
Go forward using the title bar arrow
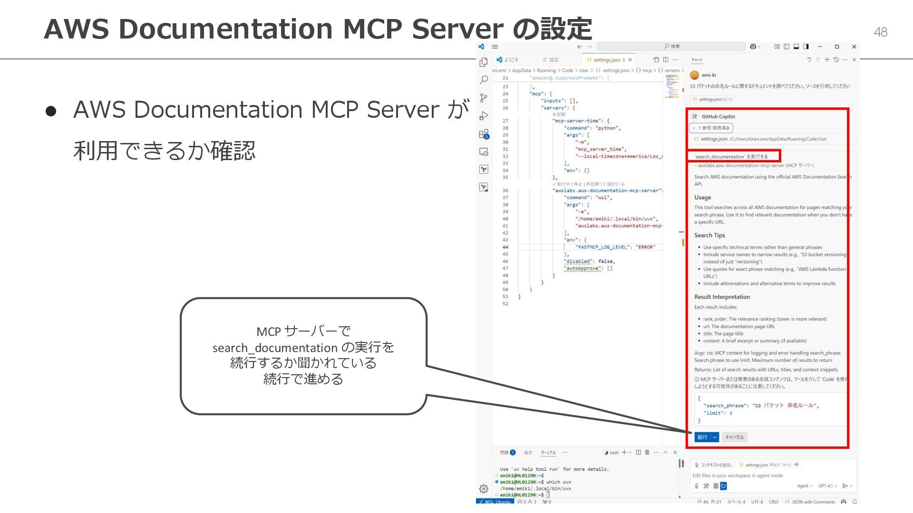tap(590, 47)
